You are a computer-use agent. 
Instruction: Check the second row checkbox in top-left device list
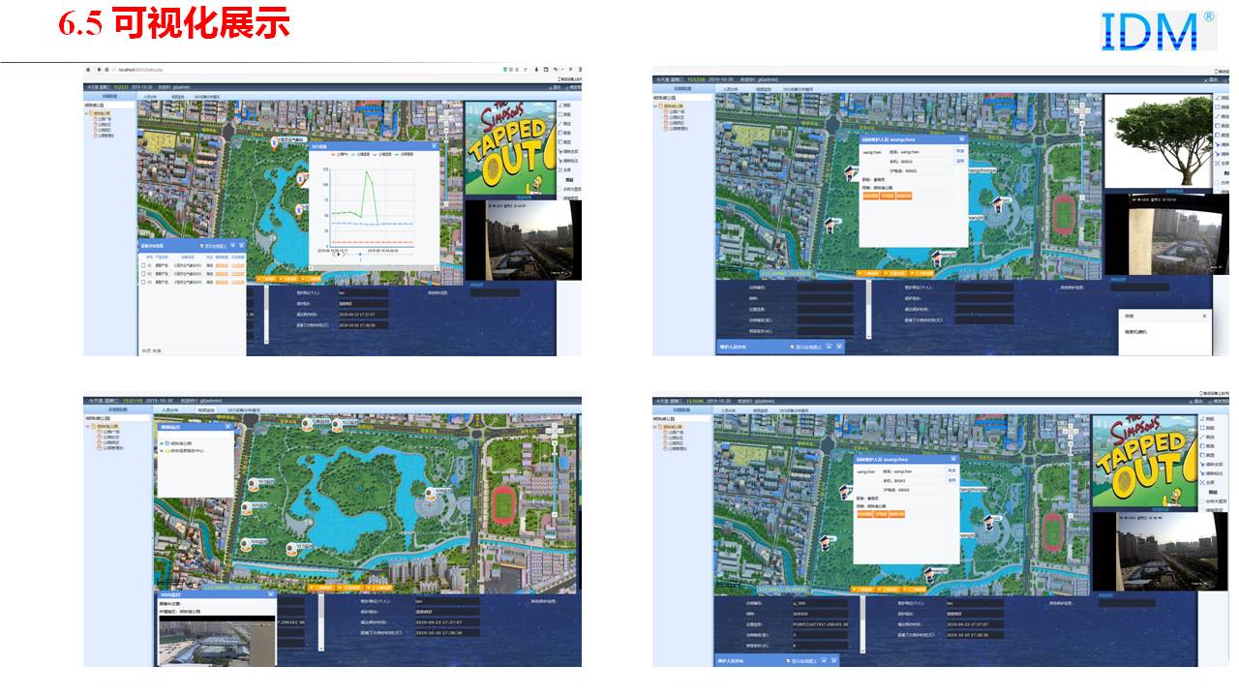[x=145, y=272]
